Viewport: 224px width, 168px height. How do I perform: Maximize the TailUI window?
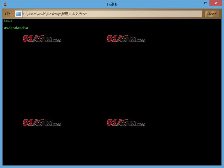tap(206, 3)
